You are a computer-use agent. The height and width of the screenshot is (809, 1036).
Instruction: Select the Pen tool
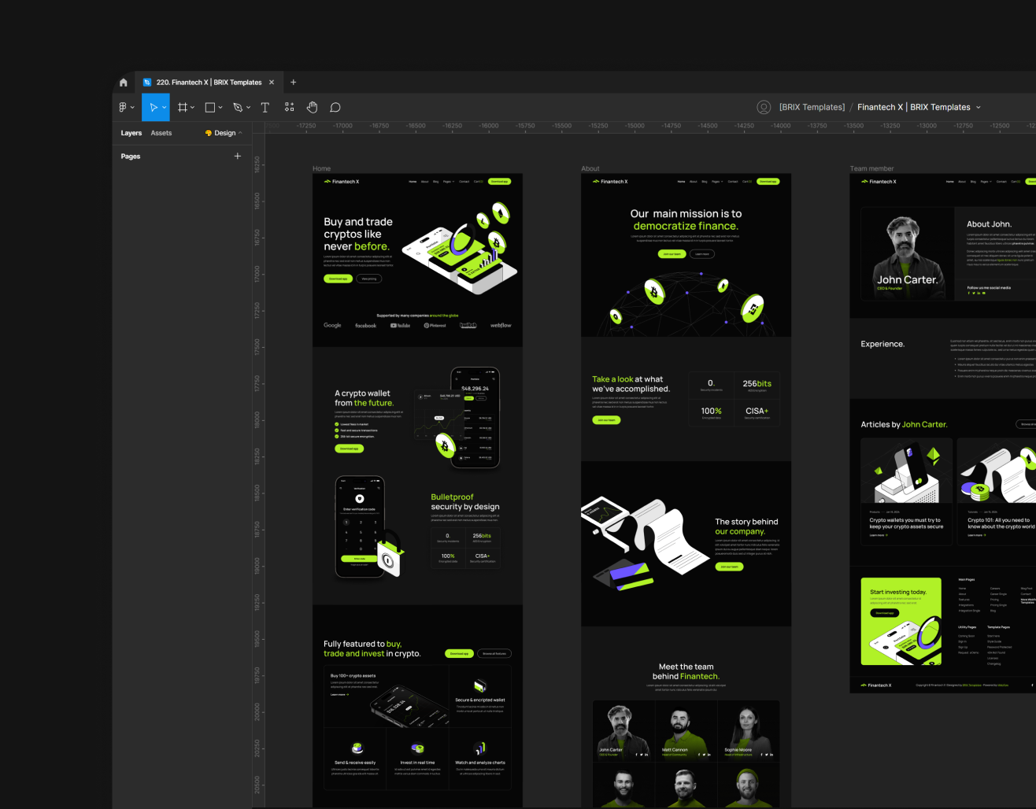click(x=237, y=107)
